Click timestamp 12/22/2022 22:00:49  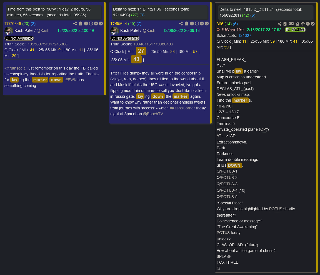click(76, 30)
